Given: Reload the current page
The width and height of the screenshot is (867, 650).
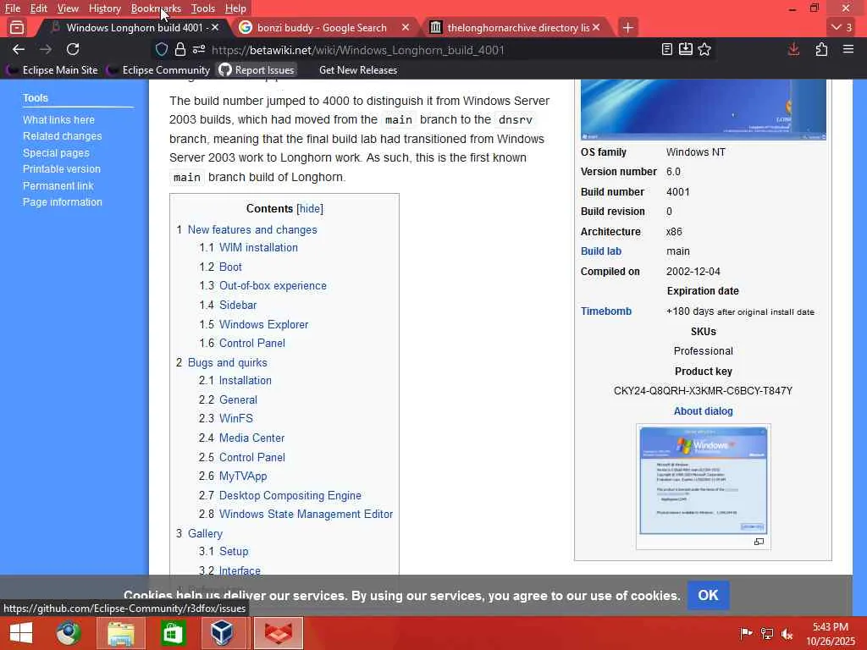Looking at the screenshot, I should point(73,50).
